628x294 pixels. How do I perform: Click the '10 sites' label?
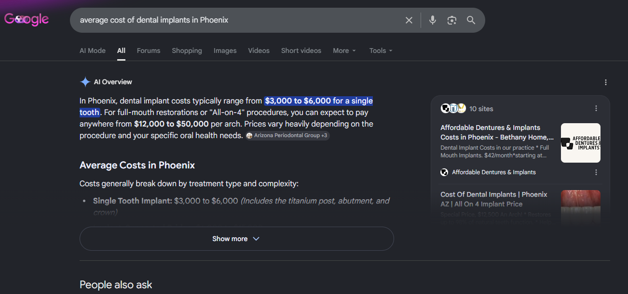click(481, 109)
